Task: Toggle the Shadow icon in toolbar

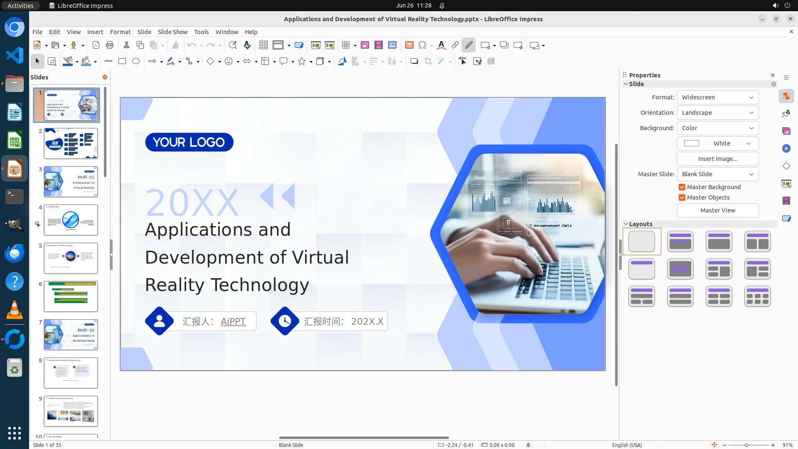Action: coord(414,62)
